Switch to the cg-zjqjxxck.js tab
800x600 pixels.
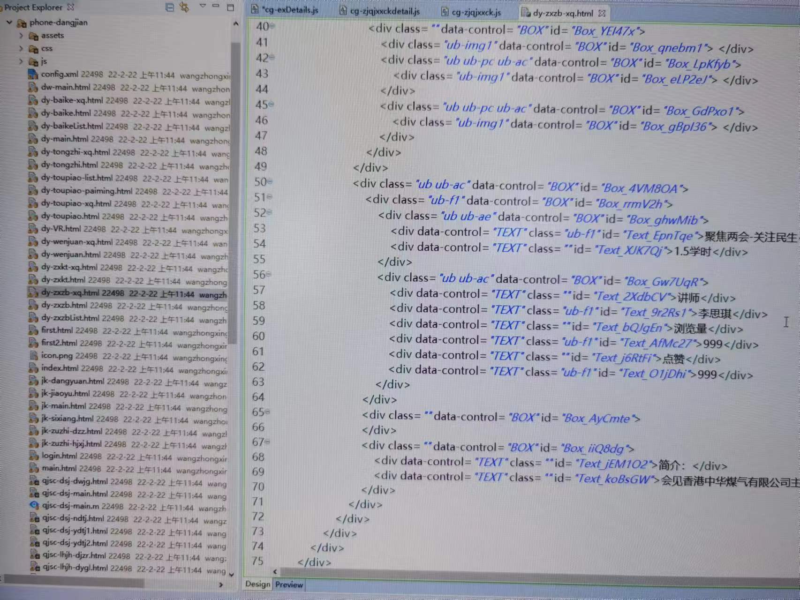click(471, 12)
